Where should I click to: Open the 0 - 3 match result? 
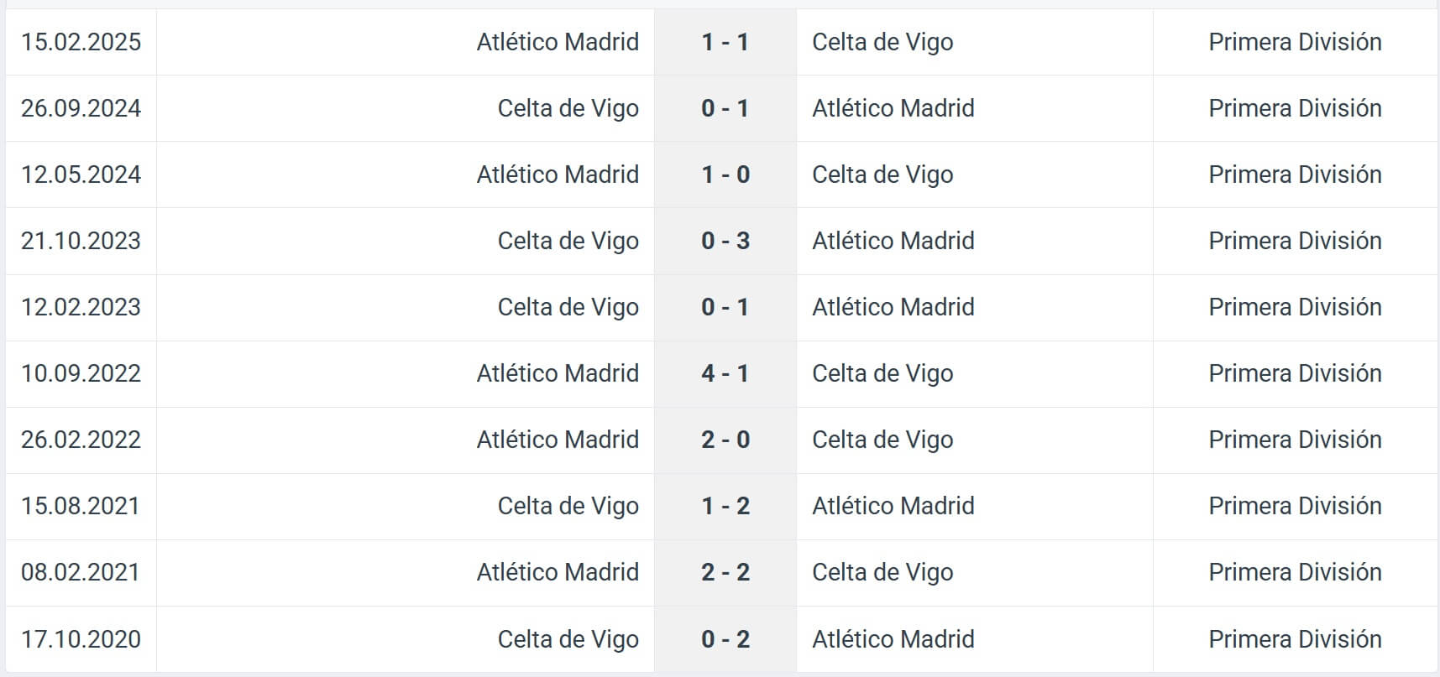725,241
